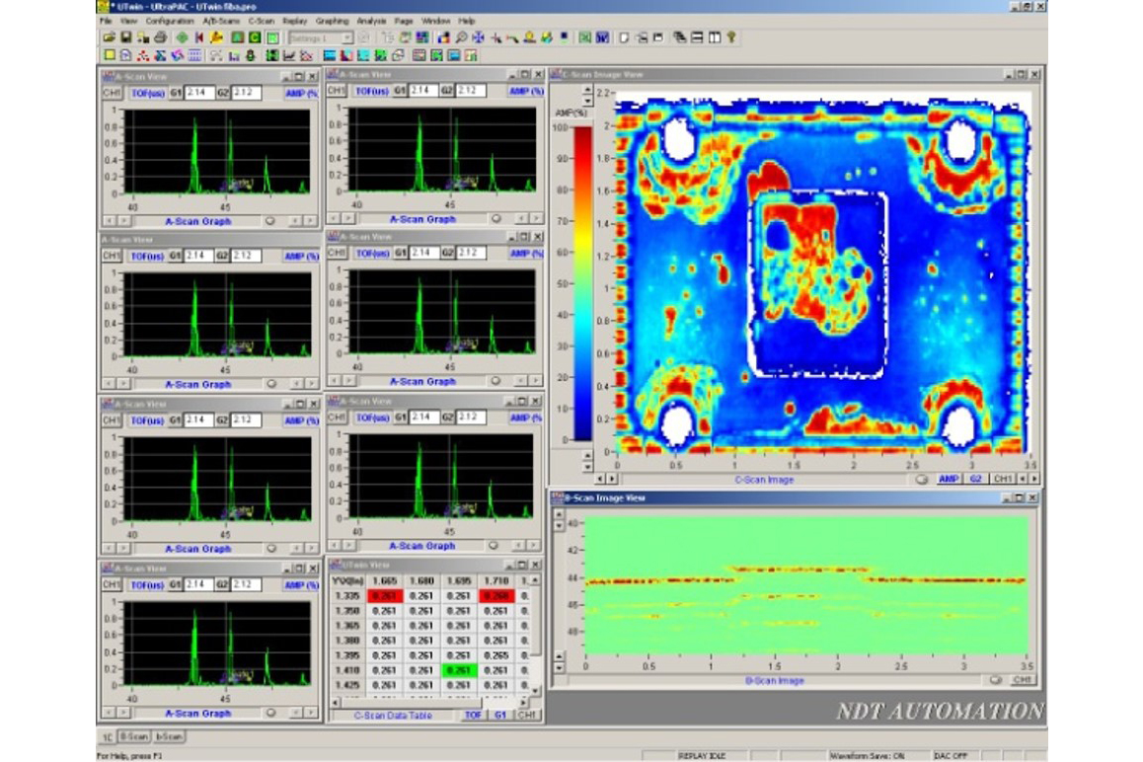Click the up arrow above the AMP color scale

[x=588, y=91]
